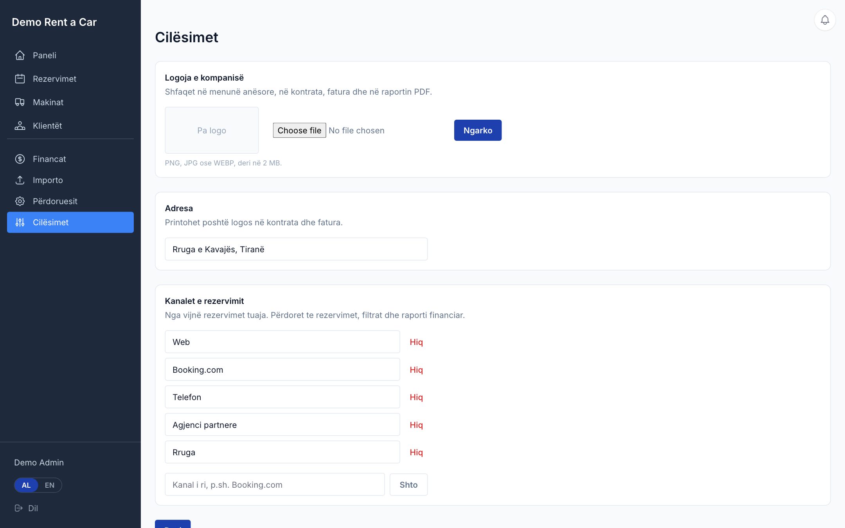Click the new channel input field
The width and height of the screenshot is (845, 528).
(x=275, y=485)
